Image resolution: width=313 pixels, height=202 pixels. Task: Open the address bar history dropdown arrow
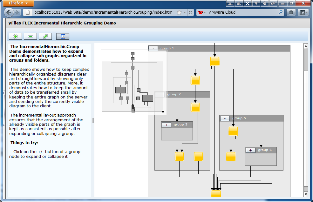[185, 12]
